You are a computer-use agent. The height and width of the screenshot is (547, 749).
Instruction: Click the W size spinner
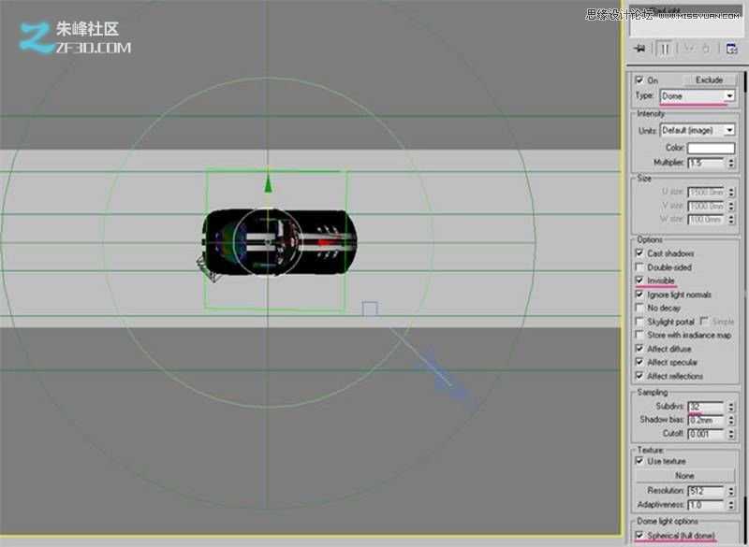pos(731,220)
